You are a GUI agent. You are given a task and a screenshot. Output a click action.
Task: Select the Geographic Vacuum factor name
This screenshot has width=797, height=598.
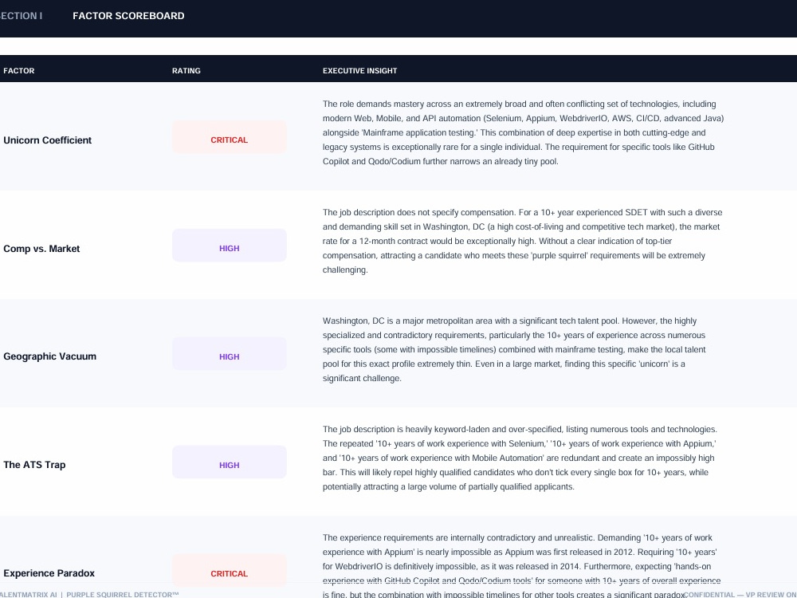pyautogui.click(x=49, y=356)
